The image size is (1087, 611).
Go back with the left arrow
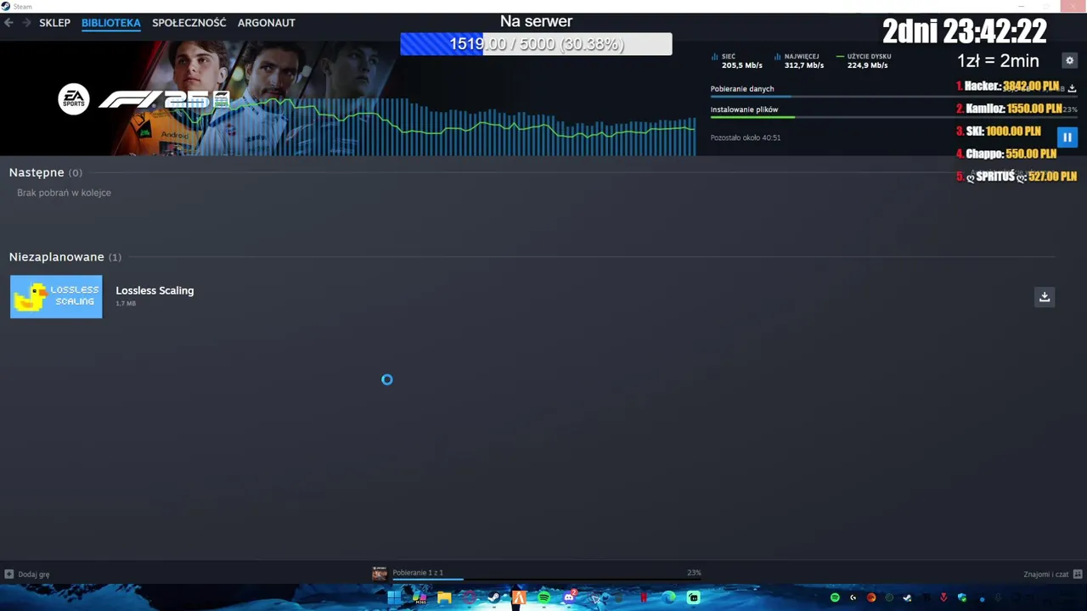coord(8,23)
